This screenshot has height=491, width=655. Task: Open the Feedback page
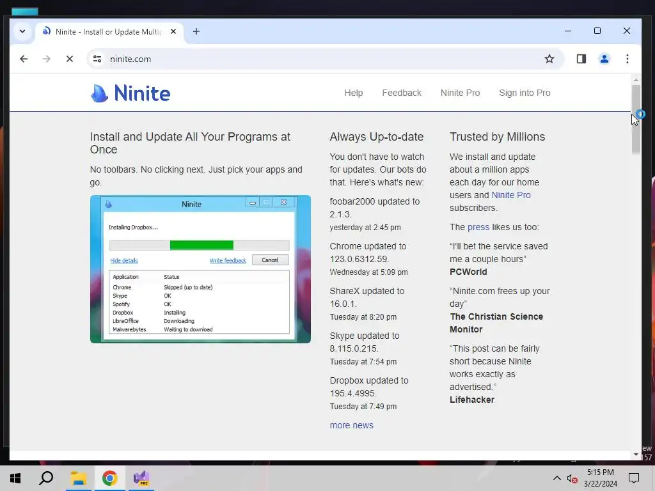pyautogui.click(x=402, y=93)
